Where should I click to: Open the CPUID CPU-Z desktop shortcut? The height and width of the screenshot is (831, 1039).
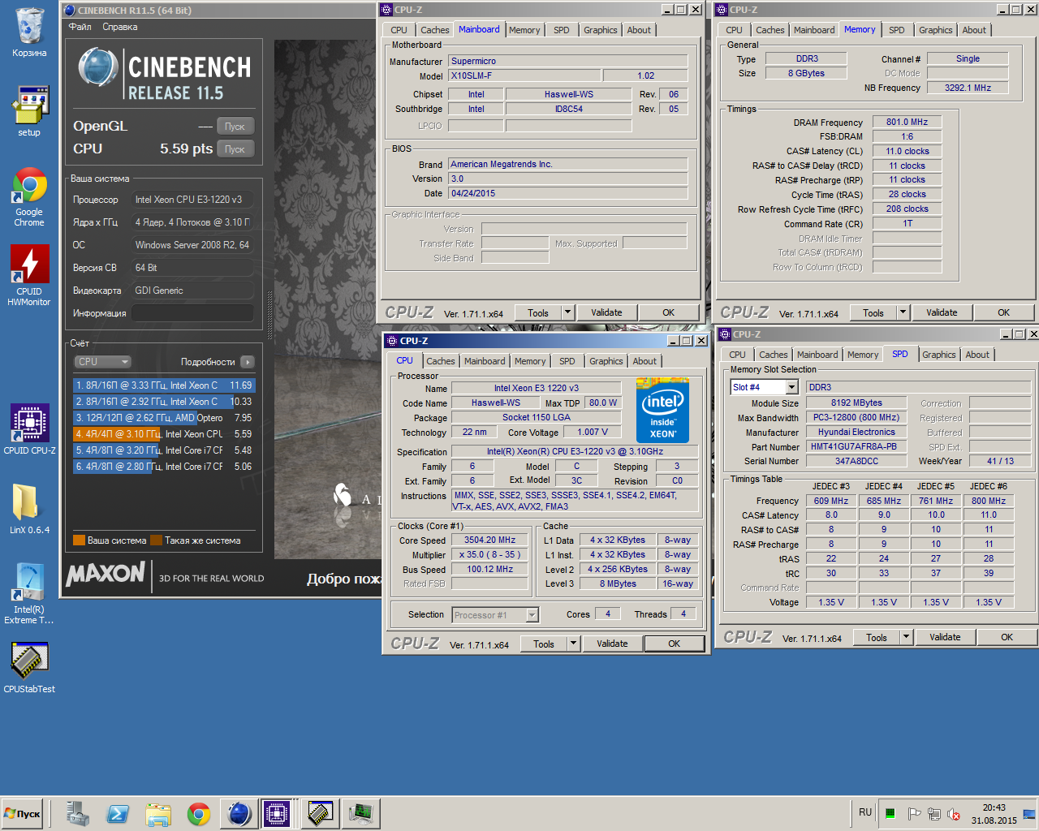pos(29,429)
